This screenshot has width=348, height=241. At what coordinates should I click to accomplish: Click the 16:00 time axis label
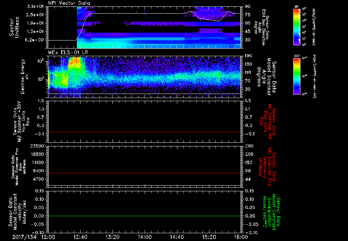[x=241, y=237]
